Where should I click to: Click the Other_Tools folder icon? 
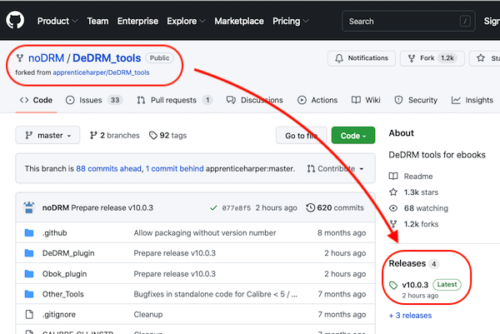pyautogui.click(x=29, y=294)
